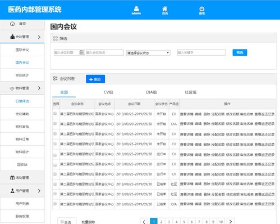Go to previous page arrow
Screen dimensions: 280x224
[144, 222]
